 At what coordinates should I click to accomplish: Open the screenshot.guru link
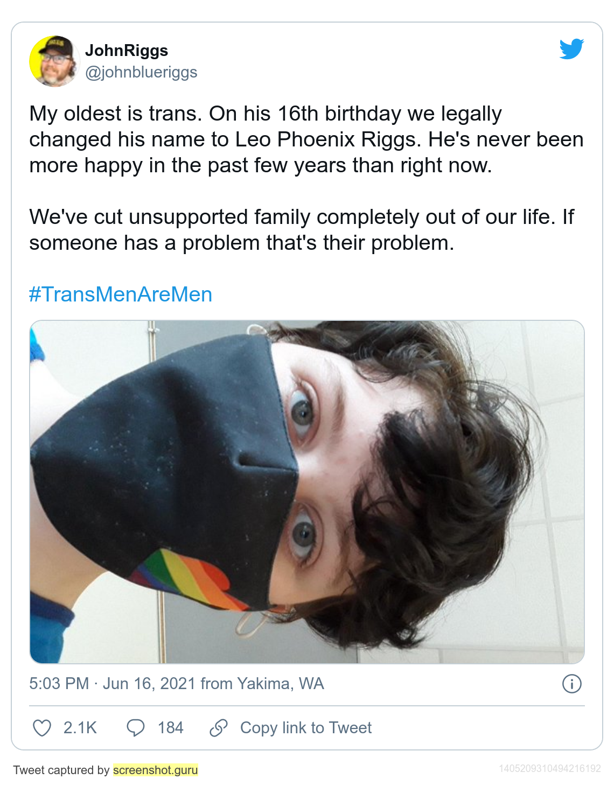tap(155, 770)
